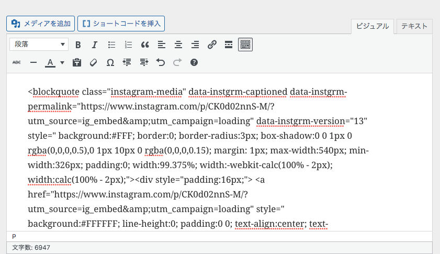Insert a bulleted list

[x=111, y=45]
